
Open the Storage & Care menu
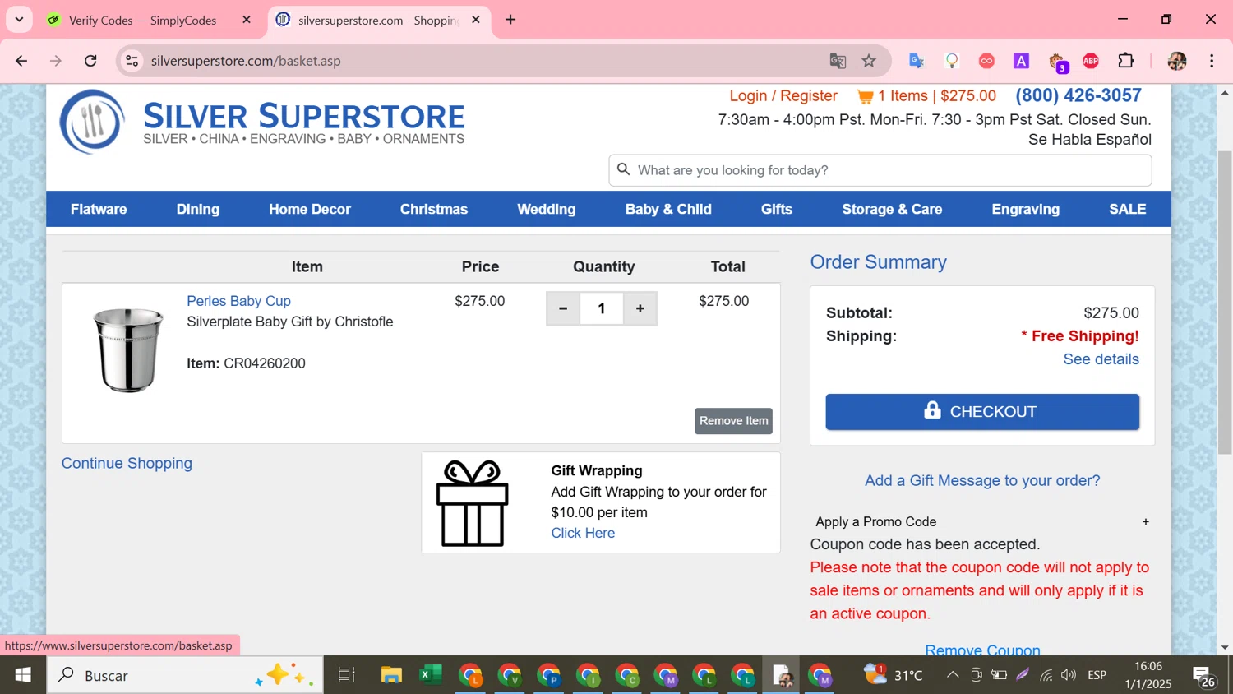892,209
